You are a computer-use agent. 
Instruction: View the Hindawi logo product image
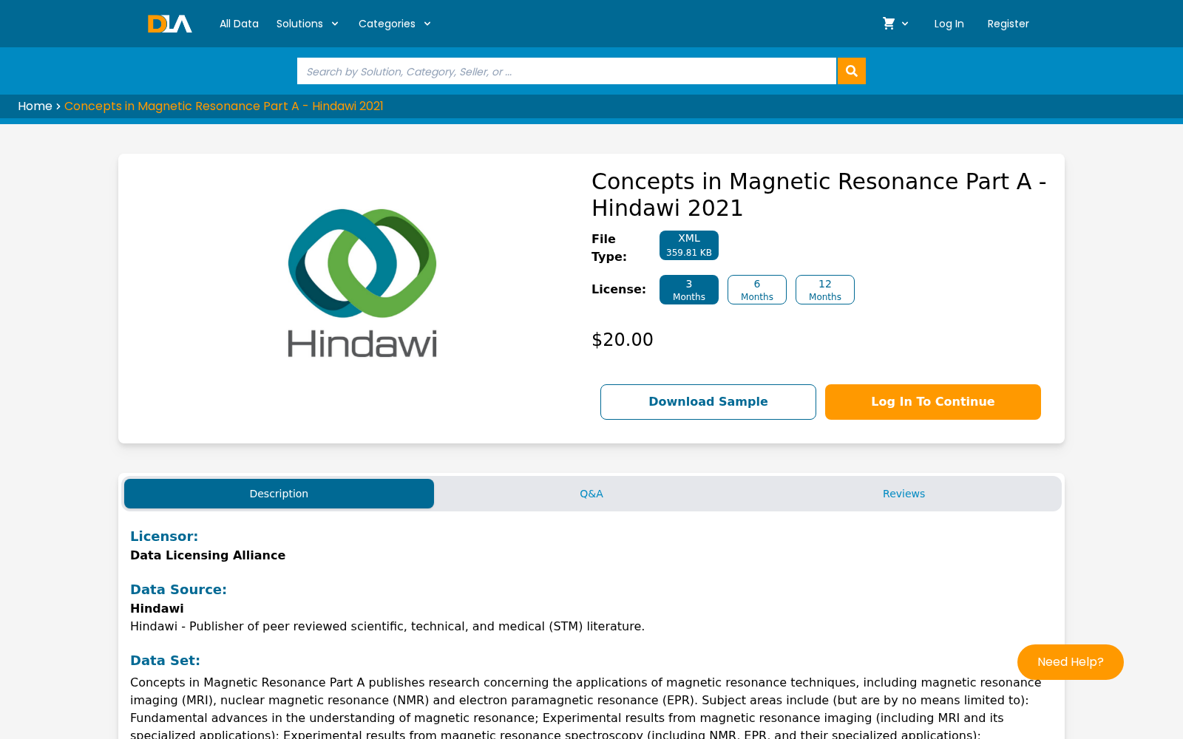tap(362, 284)
